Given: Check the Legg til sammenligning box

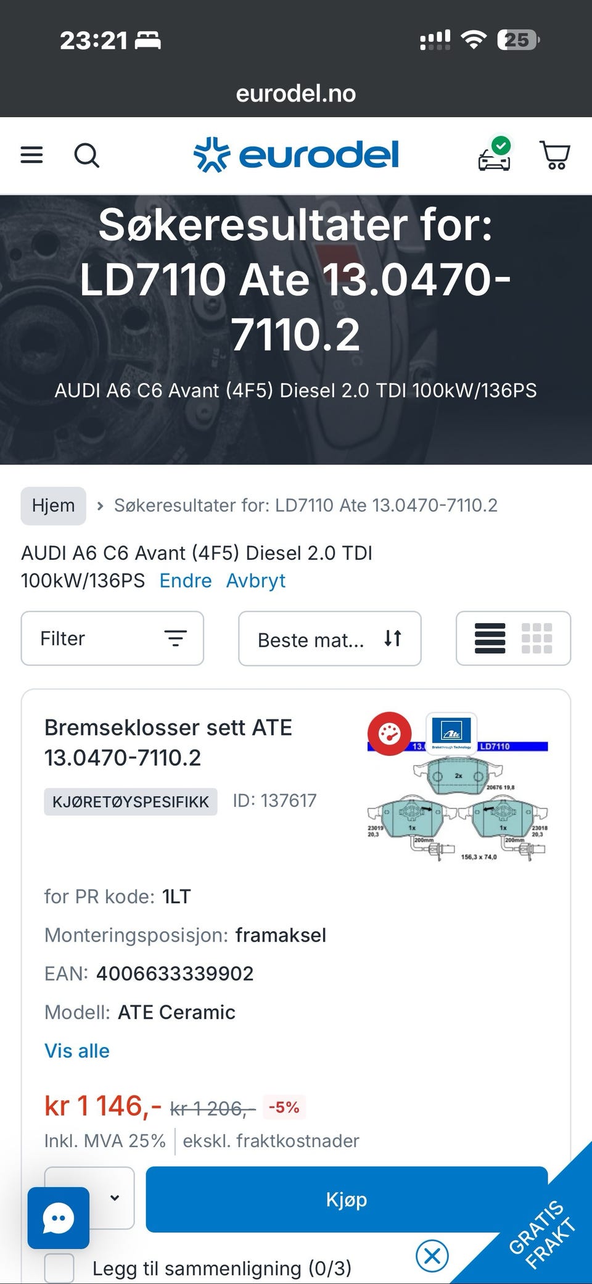Looking at the screenshot, I should tap(59, 1268).
